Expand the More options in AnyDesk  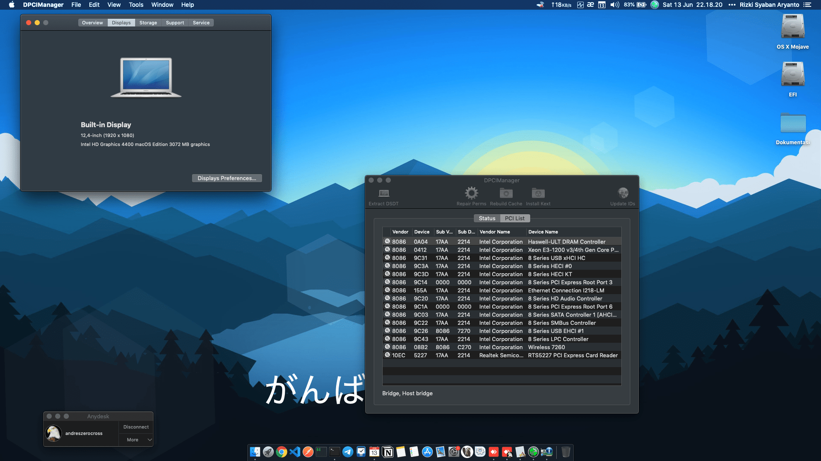pyautogui.click(x=136, y=439)
